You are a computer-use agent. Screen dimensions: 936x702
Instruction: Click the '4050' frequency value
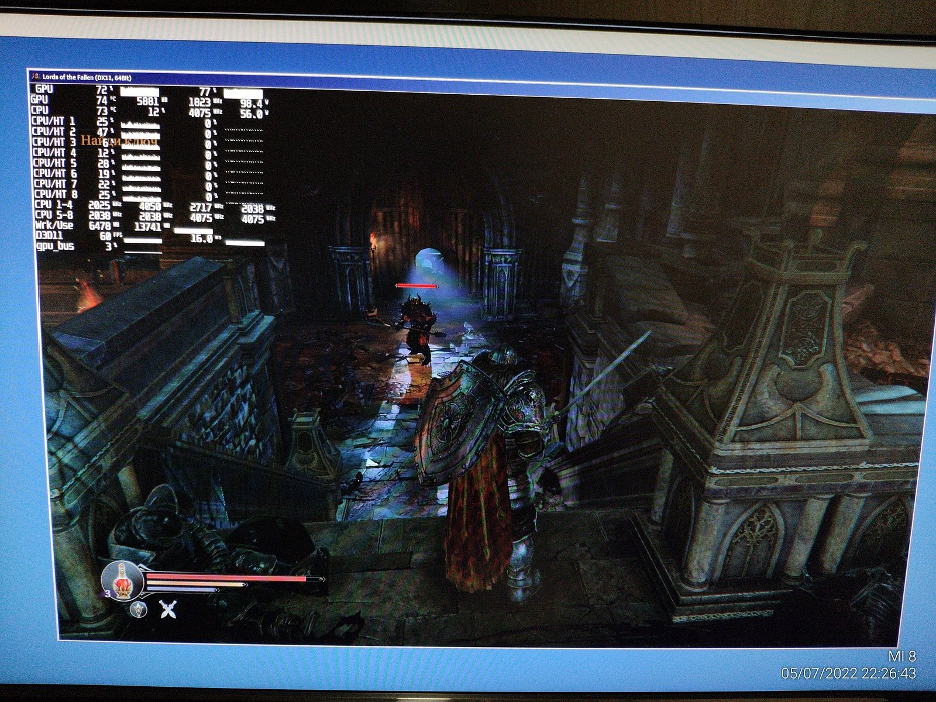click(x=150, y=206)
